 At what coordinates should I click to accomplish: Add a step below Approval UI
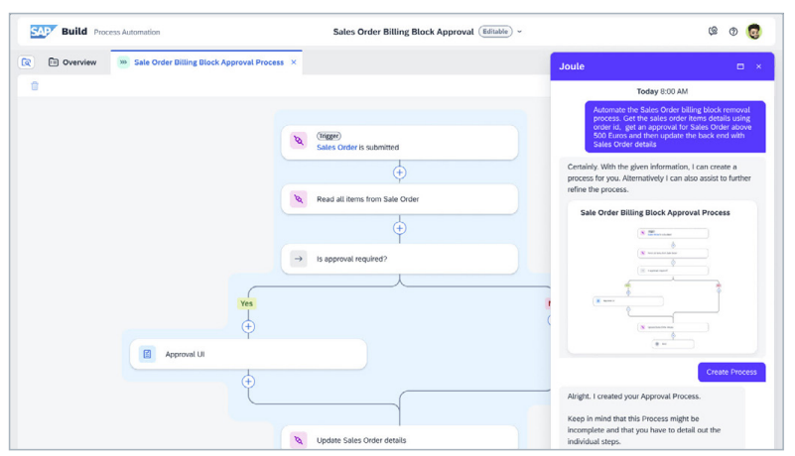coord(248,382)
